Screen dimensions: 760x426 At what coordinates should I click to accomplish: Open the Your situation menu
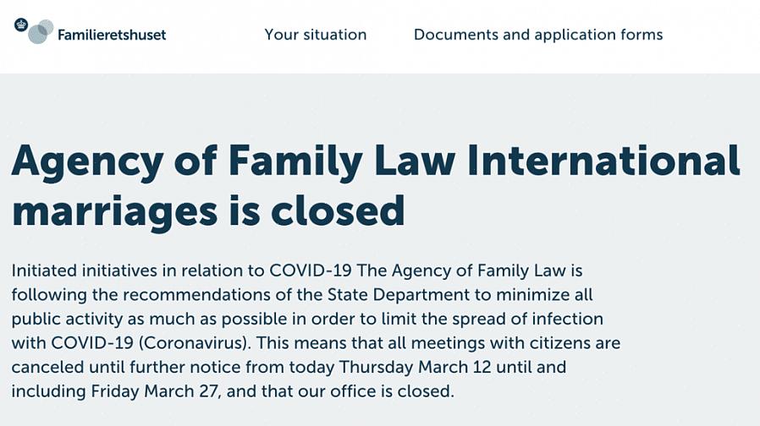[x=315, y=35]
